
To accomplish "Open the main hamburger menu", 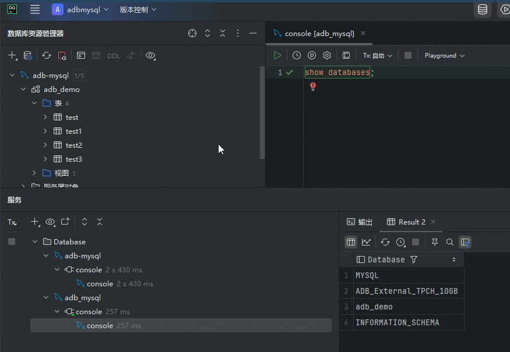I will [x=35, y=9].
